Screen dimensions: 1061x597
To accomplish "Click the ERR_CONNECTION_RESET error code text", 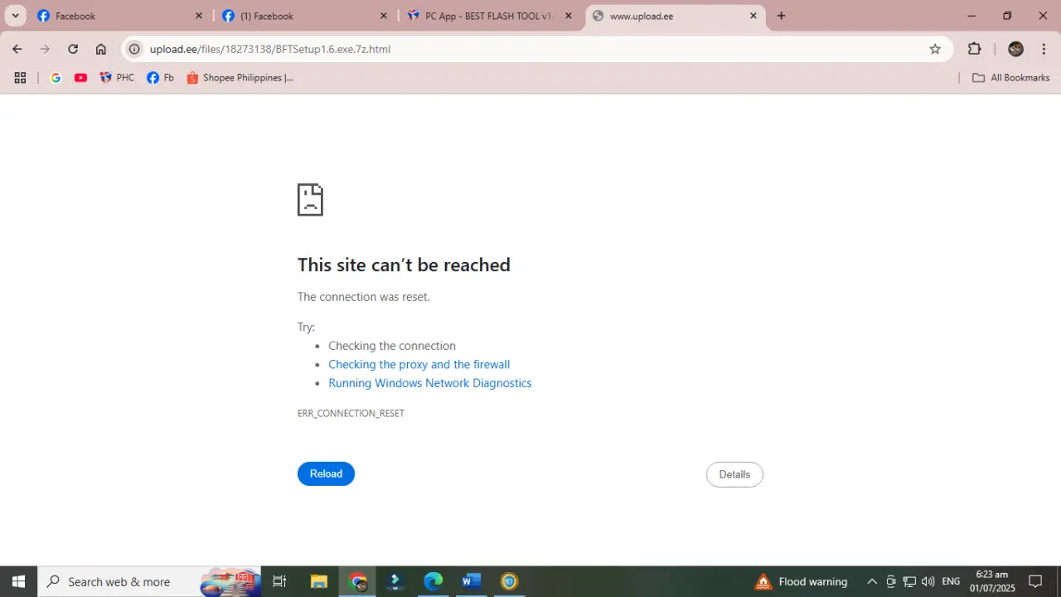I will pos(351,413).
